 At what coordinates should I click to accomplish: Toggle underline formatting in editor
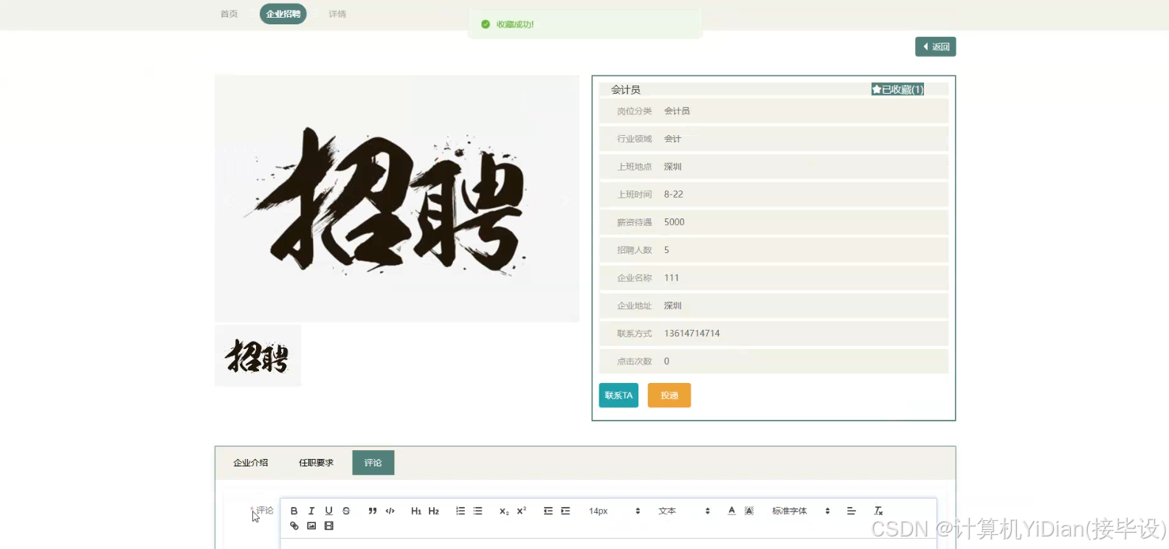(328, 511)
